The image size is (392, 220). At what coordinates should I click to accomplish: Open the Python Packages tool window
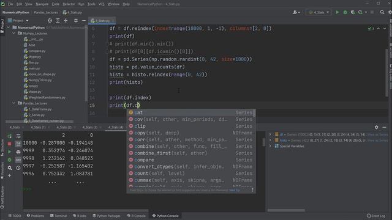pyautogui.click(x=107, y=216)
